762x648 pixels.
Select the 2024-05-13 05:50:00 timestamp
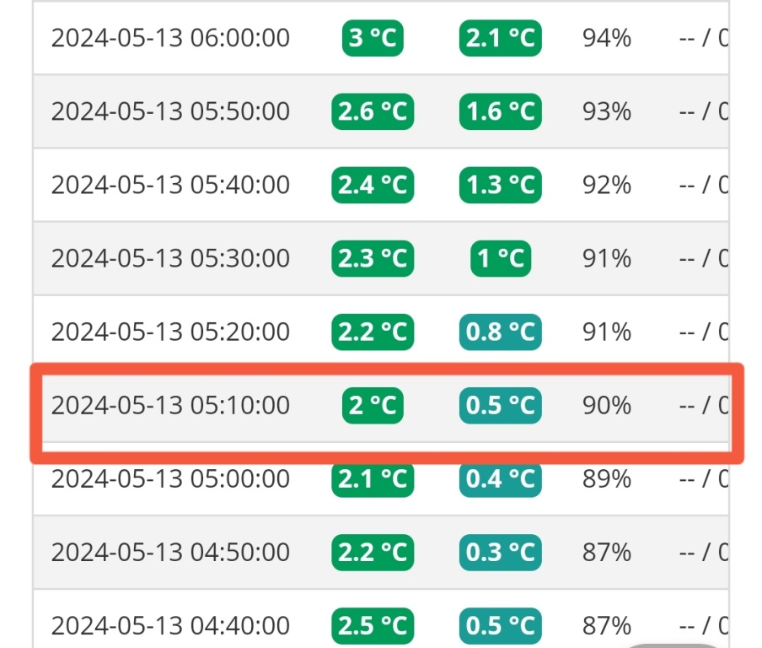[170, 111]
